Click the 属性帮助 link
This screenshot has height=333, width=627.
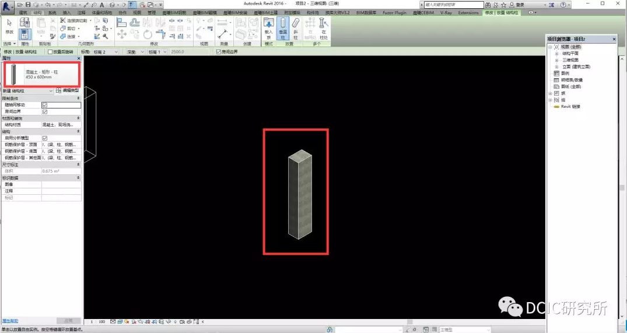tap(10, 321)
